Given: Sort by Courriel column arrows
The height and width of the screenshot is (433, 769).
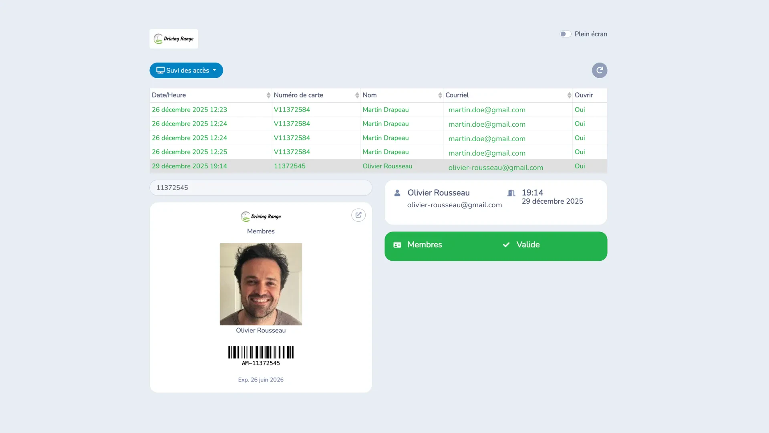Looking at the screenshot, I should [569, 95].
